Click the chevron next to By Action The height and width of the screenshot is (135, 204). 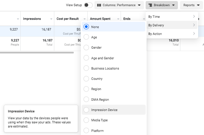point(194,34)
